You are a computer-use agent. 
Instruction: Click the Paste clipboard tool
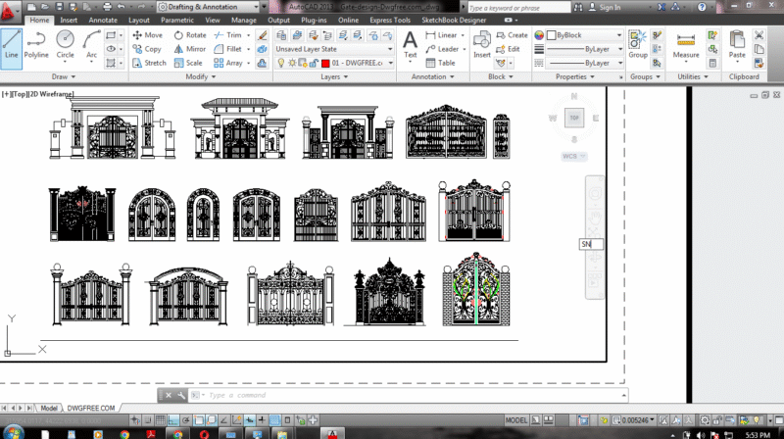737,44
